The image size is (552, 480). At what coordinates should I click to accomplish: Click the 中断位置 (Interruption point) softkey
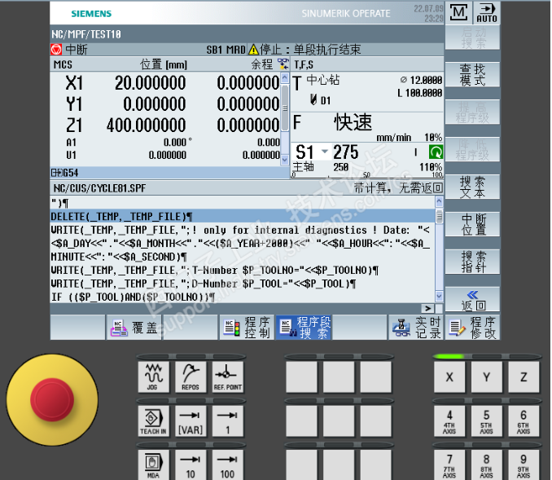(x=472, y=224)
